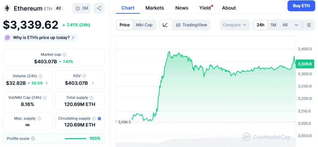This screenshot has width=318, height=147.
Task: Click the 120.69M ETH Total supply value
Action: tap(80, 105)
